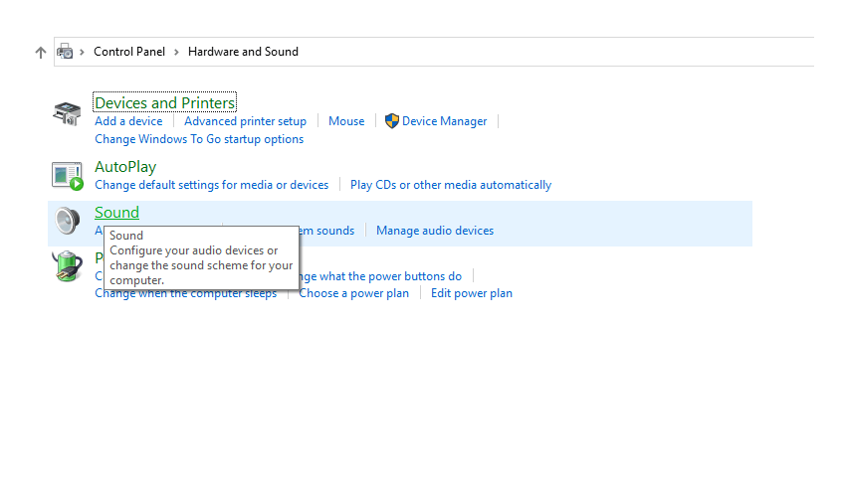Screen dimensions: 843x493
Task: Click the Sound speaker icon
Action: 68,221
